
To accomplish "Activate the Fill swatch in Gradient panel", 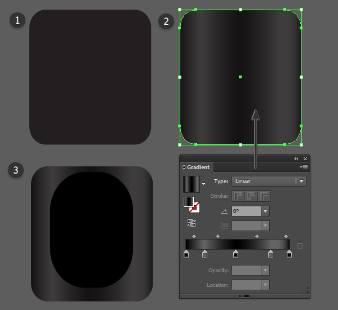I will tap(189, 202).
